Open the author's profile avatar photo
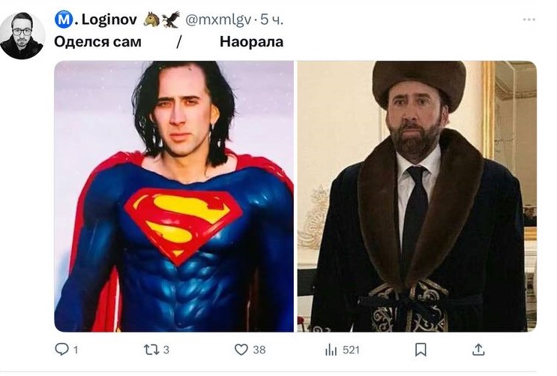 pos(22,36)
